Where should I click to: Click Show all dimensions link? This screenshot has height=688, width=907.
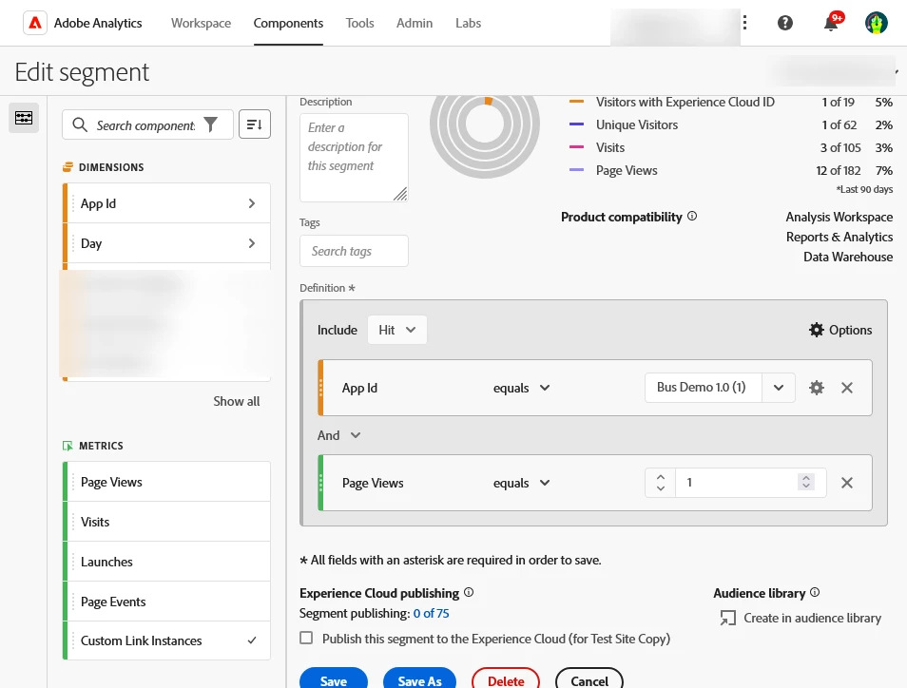point(236,401)
